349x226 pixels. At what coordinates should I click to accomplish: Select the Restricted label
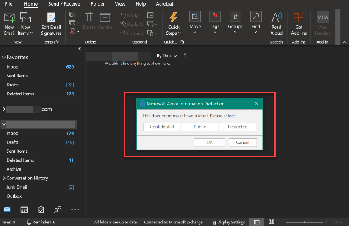pos(238,127)
